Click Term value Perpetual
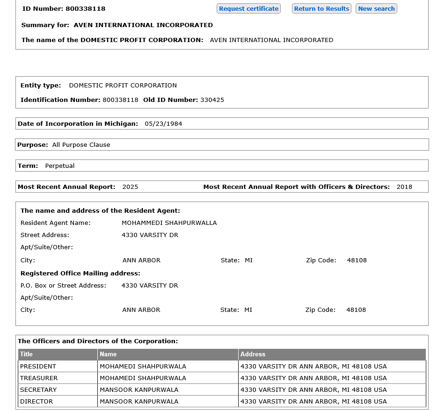 click(60, 166)
